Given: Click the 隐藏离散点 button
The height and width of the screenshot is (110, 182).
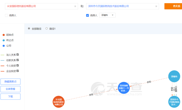Looking at the screenshot, I should tap(10, 82).
